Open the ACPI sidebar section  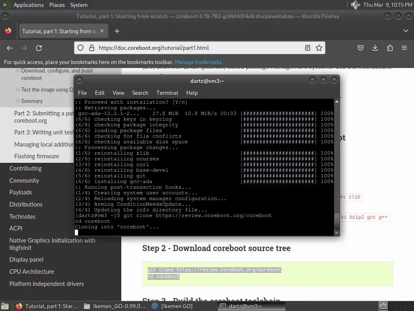point(16,228)
